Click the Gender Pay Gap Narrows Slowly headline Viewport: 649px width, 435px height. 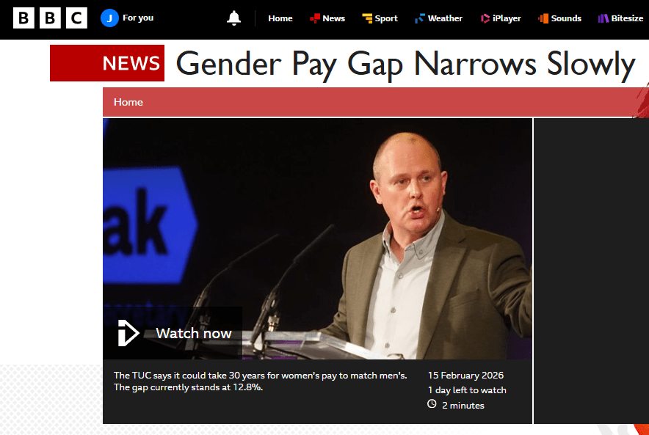405,64
